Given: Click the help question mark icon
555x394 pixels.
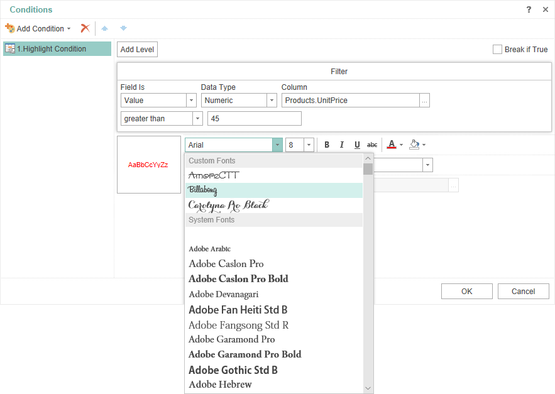Looking at the screenshot, I should pyautogui.click(x=529, y=9).
